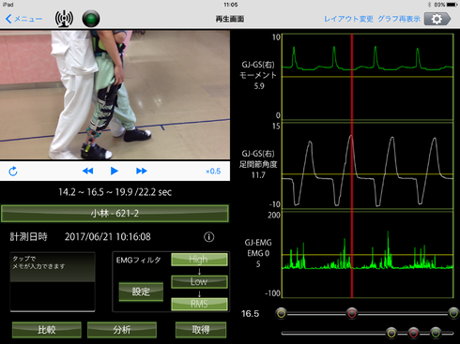Tap the wireless sensor antenna icon

[x=64, y=19]
